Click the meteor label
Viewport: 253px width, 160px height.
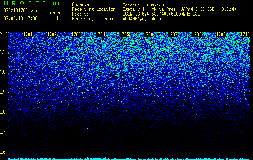point(57,12)
